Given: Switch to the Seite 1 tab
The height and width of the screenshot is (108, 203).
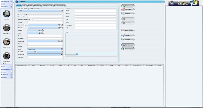Looking at the screenshot, I should click(19, 6).
